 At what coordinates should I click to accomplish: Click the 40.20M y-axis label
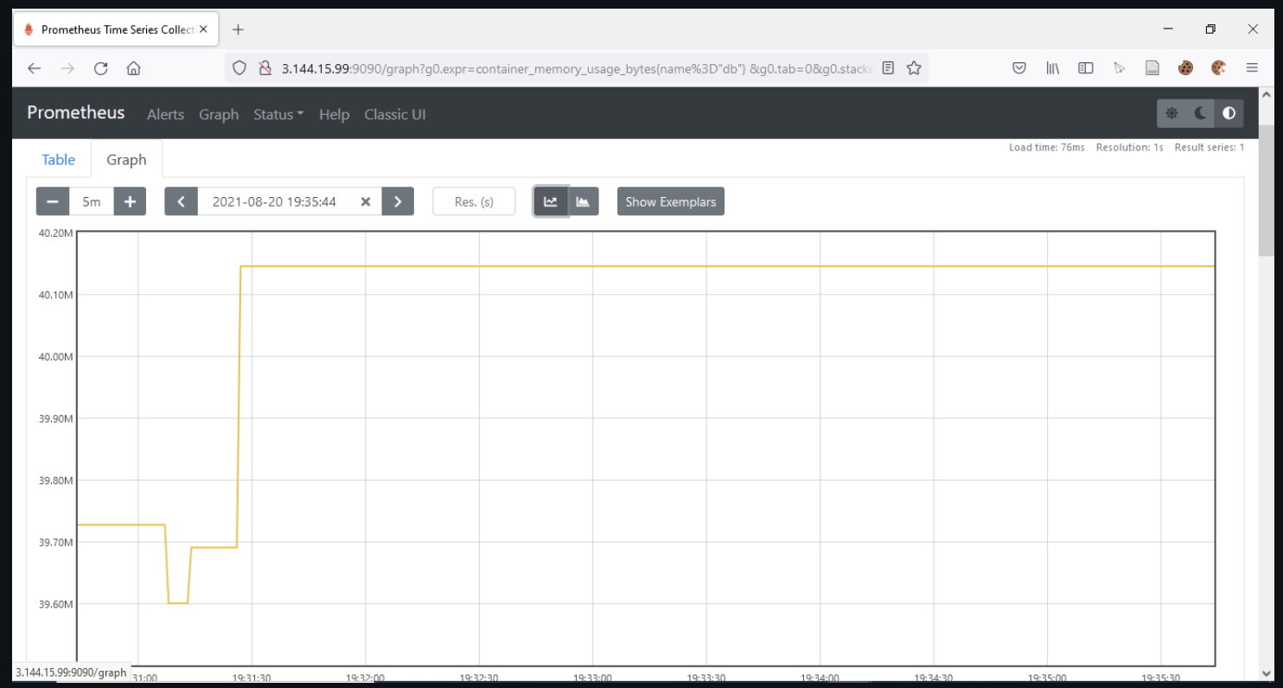(55, 233)
